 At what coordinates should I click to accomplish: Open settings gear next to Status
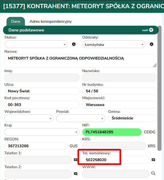[74, 44]
